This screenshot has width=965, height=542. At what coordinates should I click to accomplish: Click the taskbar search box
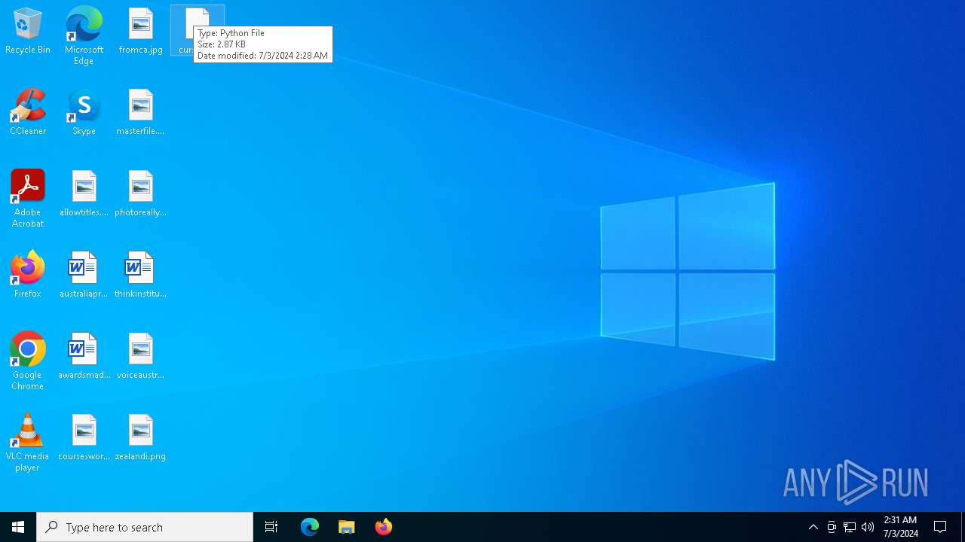145,527
